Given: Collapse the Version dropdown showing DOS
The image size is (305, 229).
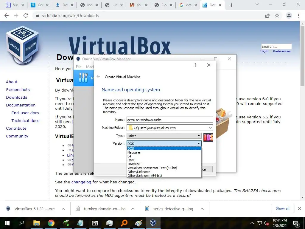Looking at the screenshot, I should pos(164,143).
